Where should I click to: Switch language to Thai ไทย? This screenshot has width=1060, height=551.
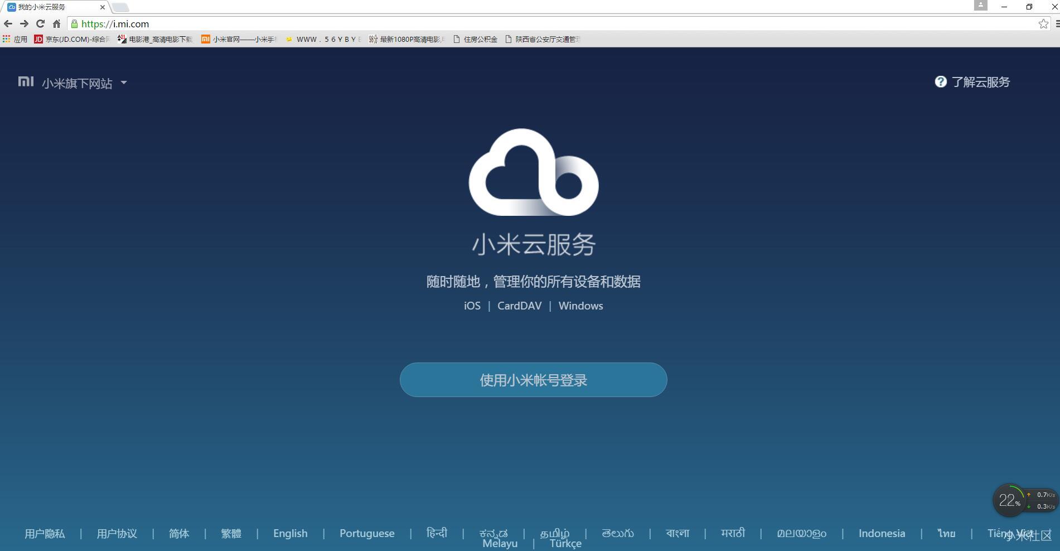pos(946,534)
